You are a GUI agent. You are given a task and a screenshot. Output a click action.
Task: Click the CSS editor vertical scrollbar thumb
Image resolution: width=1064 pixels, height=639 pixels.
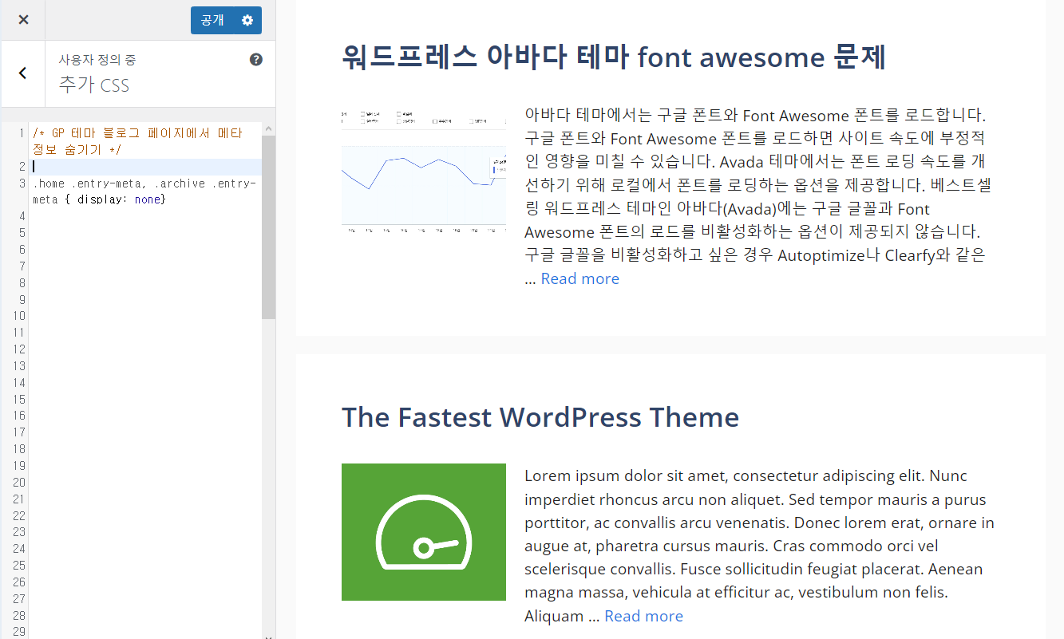click(268, 227)
